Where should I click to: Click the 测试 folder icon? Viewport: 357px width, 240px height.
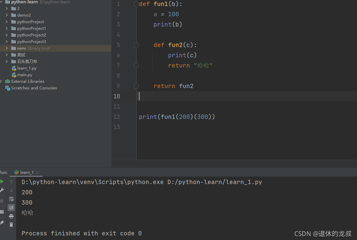[x=14, y=55]
